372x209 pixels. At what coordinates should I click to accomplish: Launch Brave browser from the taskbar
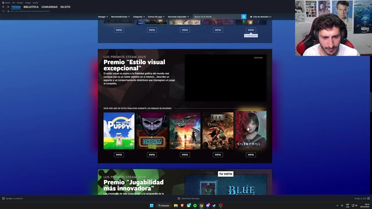pyautogui.click(x=182, y=206)
